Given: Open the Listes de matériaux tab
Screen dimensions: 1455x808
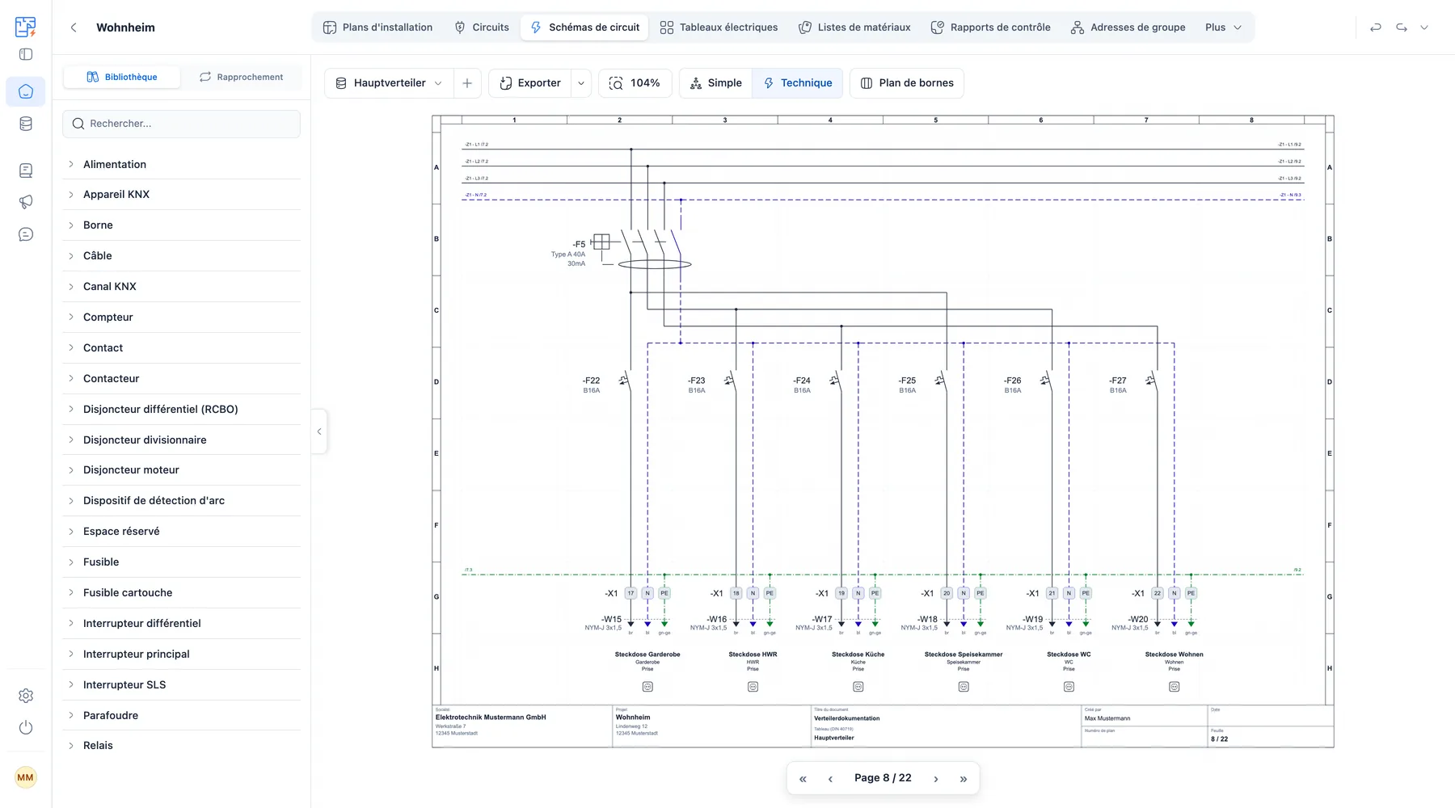Looking at the screenshot, I should click(854, 27).
